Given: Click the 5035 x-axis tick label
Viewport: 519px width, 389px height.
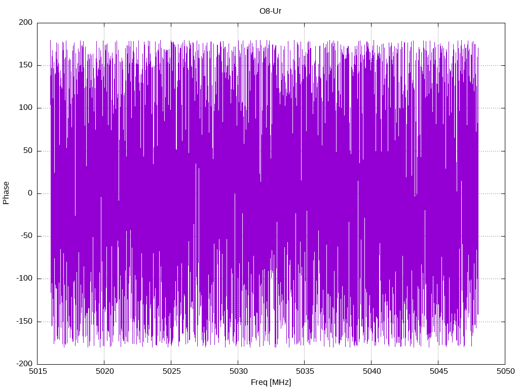Looking at the screenshot, I should click(x=305, y=371).
